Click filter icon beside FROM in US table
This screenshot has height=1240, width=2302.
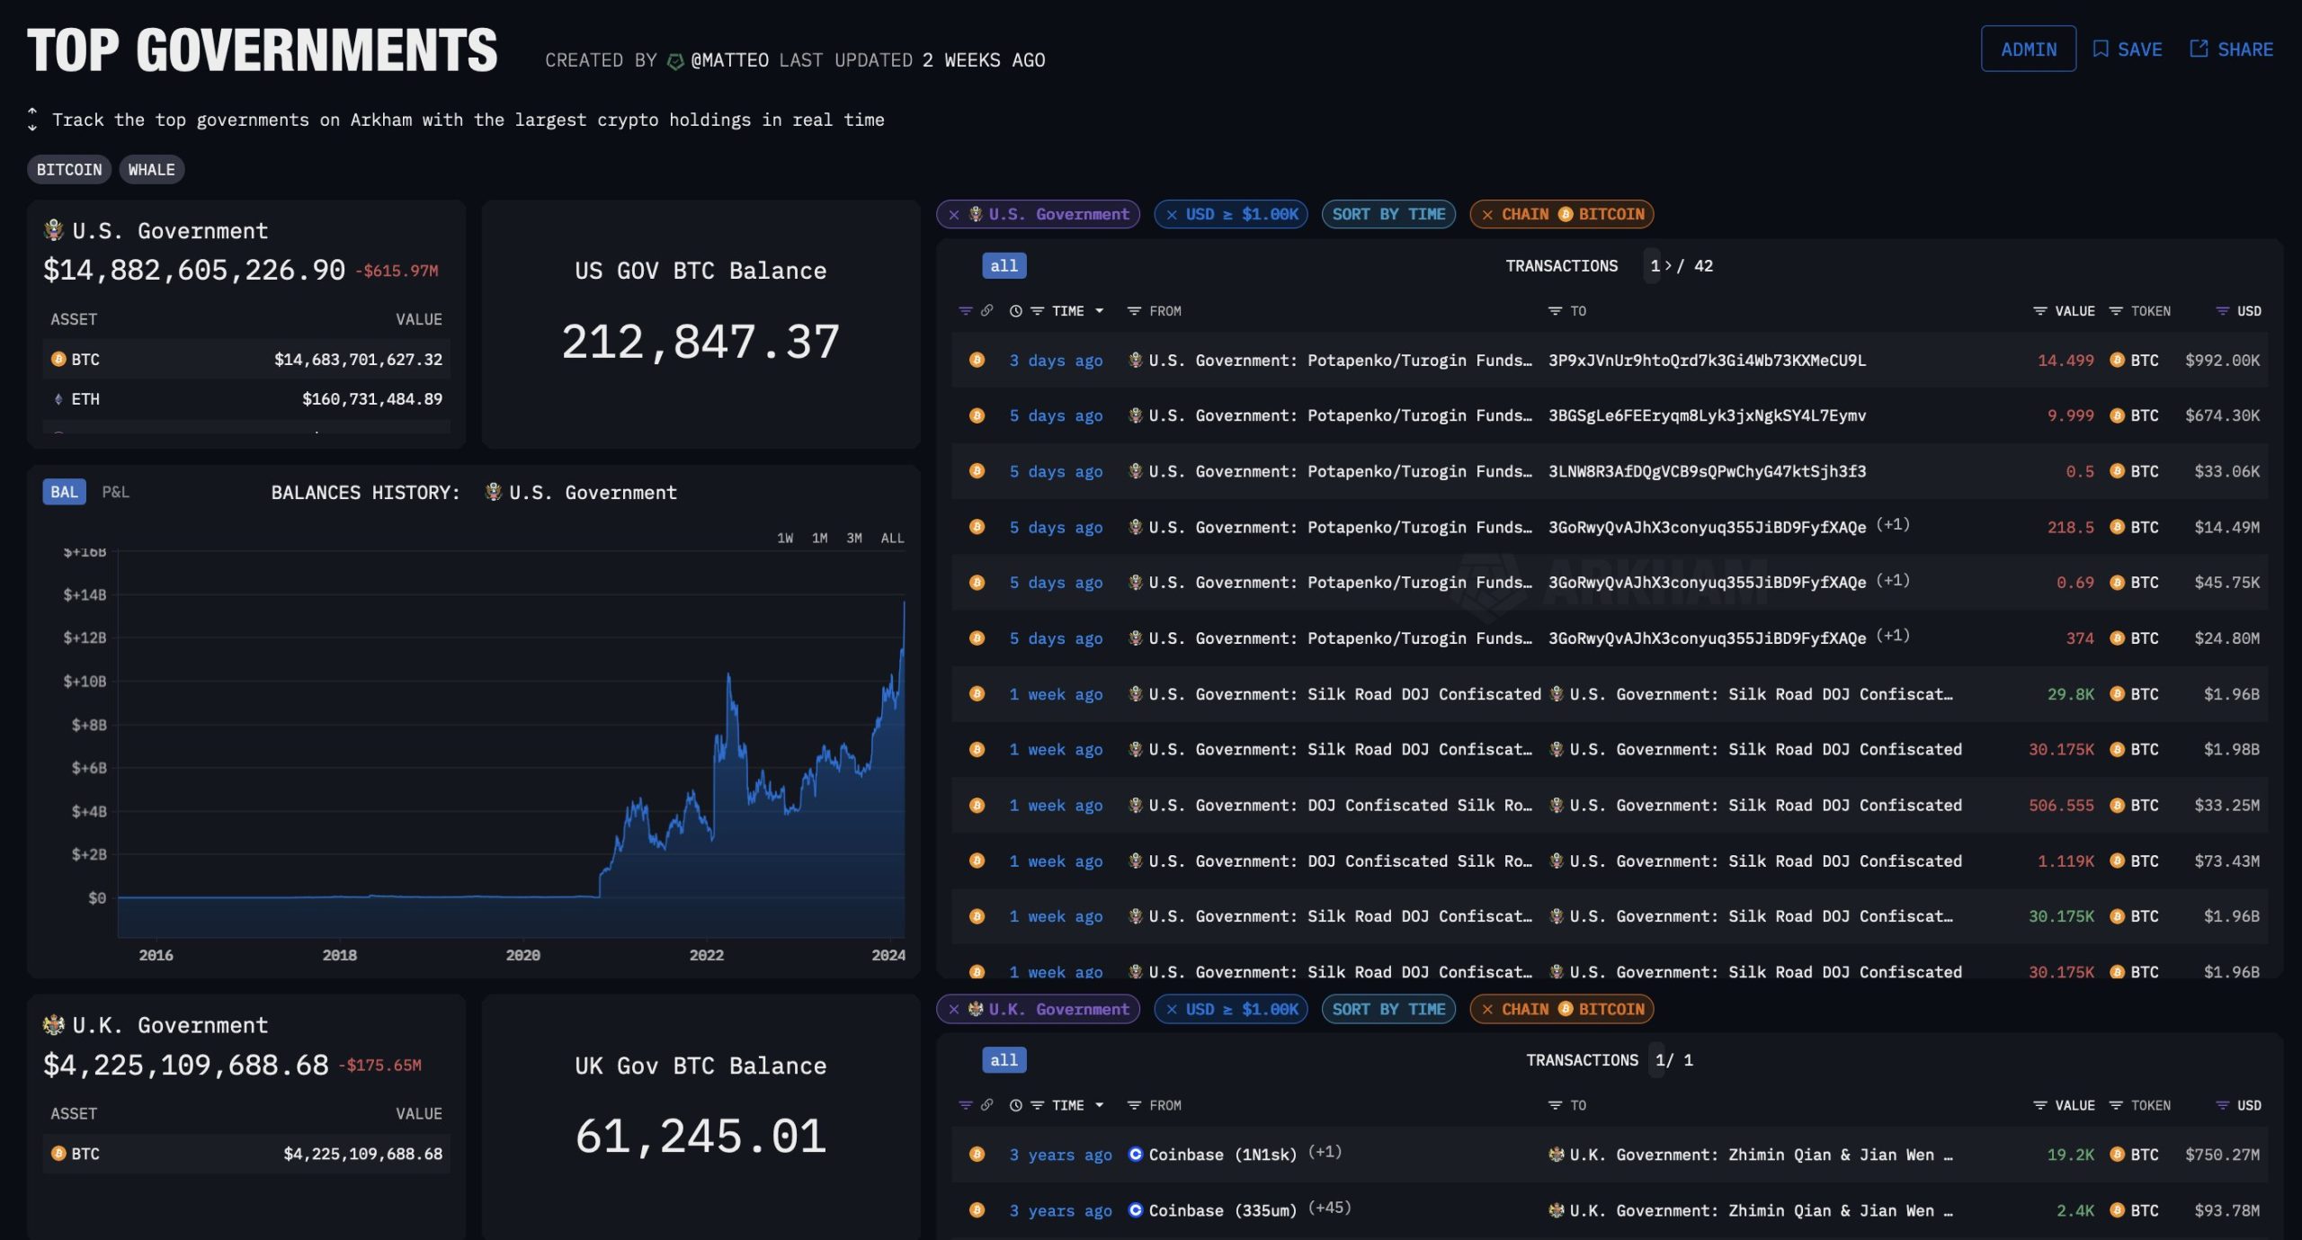(x=1134, y=311)
